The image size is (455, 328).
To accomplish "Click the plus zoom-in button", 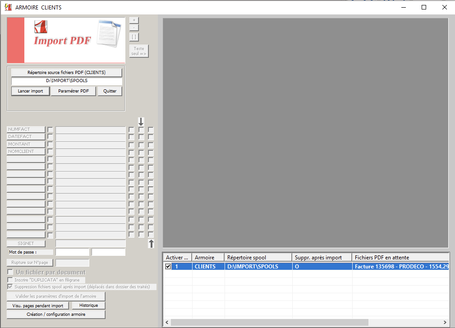I will click(134, 20).
